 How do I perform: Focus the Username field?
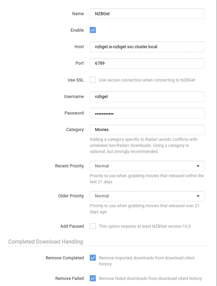pos(147,97)
